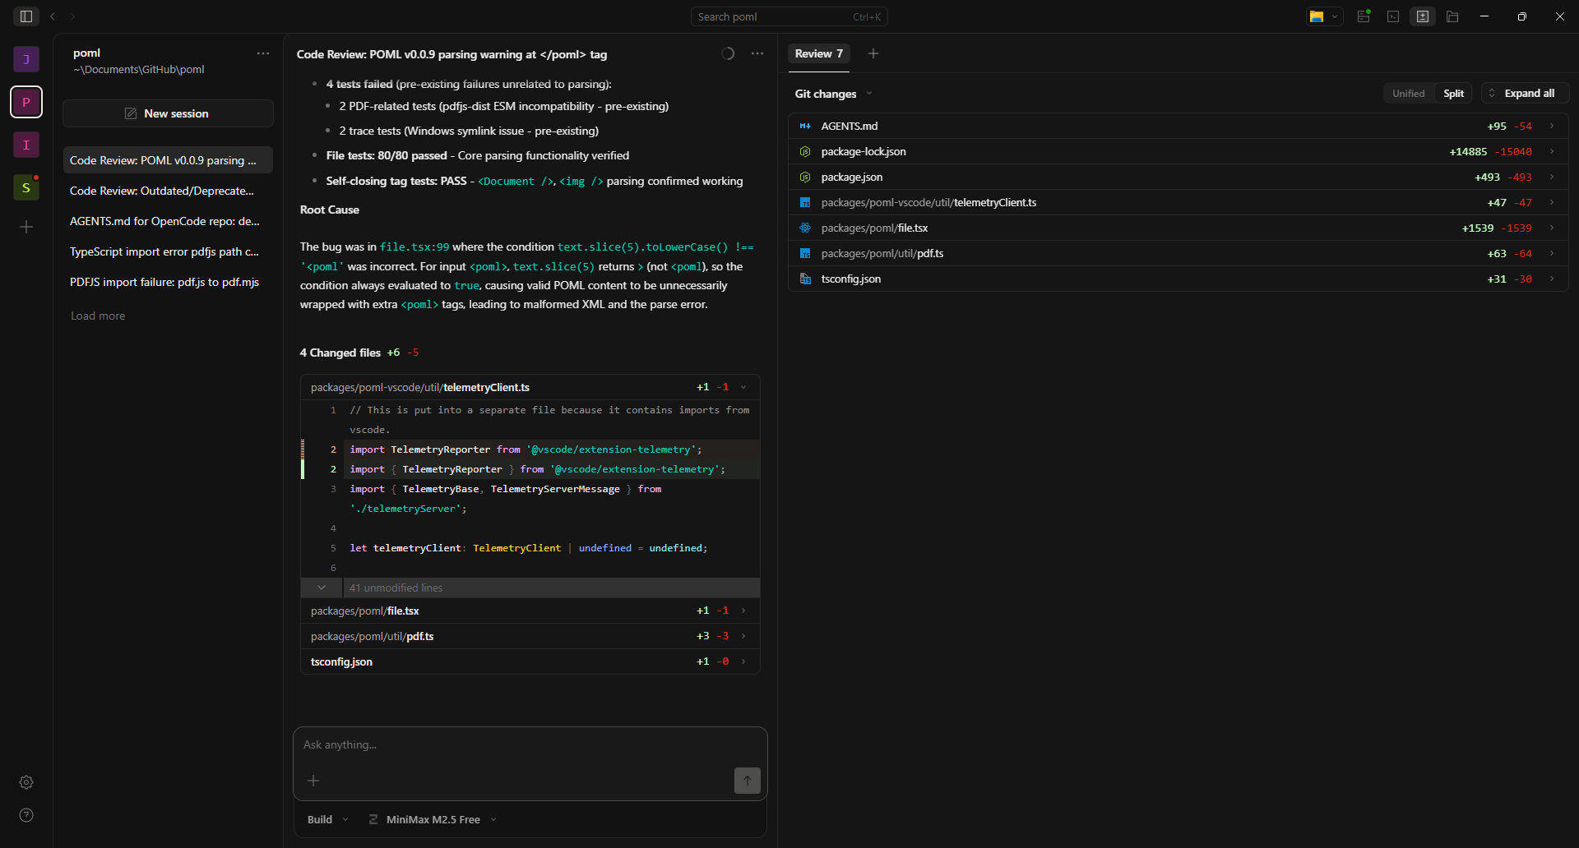Image resolution: width=1579 pixels, height=848 pixels.
Task: Start a New session
Action: 168,113
